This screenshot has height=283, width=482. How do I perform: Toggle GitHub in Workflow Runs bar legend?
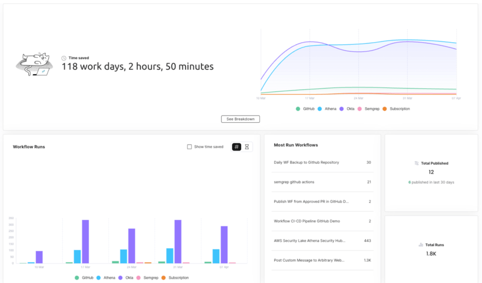point(84,278)
